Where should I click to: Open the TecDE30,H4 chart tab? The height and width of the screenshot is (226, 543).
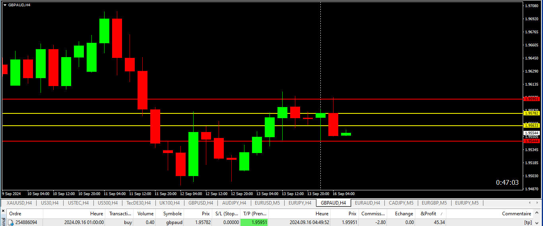[138, 203]
